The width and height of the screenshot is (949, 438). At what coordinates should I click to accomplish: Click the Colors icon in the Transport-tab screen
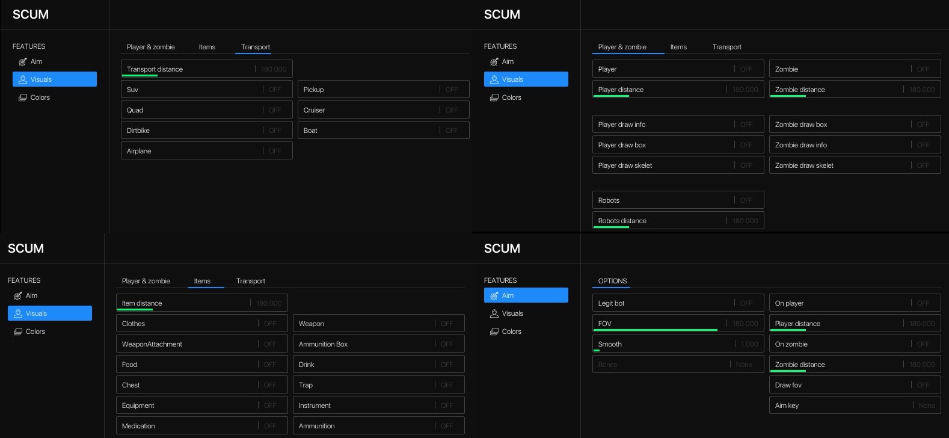tap(23, 97)
